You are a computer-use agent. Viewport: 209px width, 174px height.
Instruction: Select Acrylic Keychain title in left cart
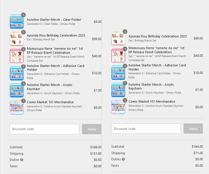(x=49, y=87)
